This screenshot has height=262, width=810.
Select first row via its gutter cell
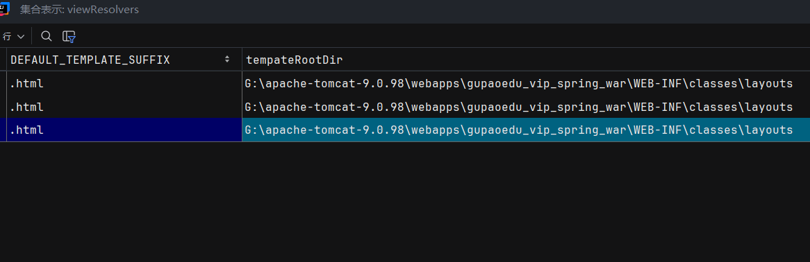point(3,83)
